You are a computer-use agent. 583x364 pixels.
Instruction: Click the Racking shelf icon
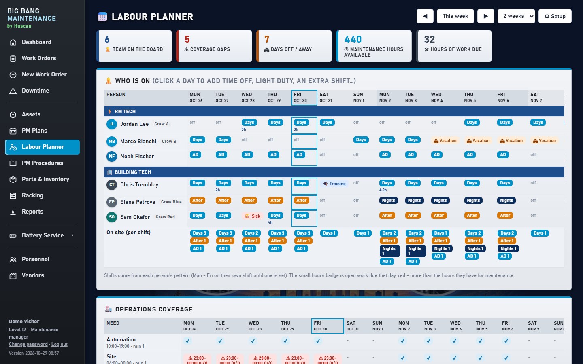pyautogui.click(x=13, y=195)
